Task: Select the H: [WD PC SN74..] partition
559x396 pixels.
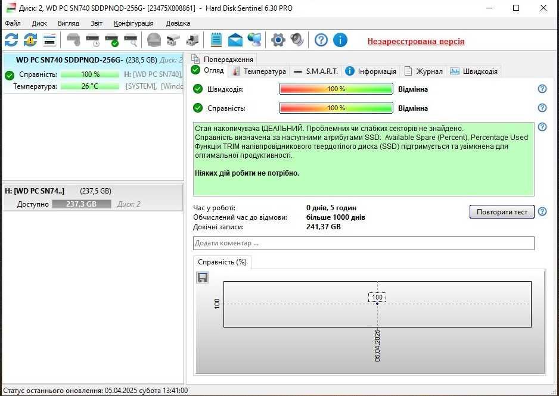Action: [93, 198]
